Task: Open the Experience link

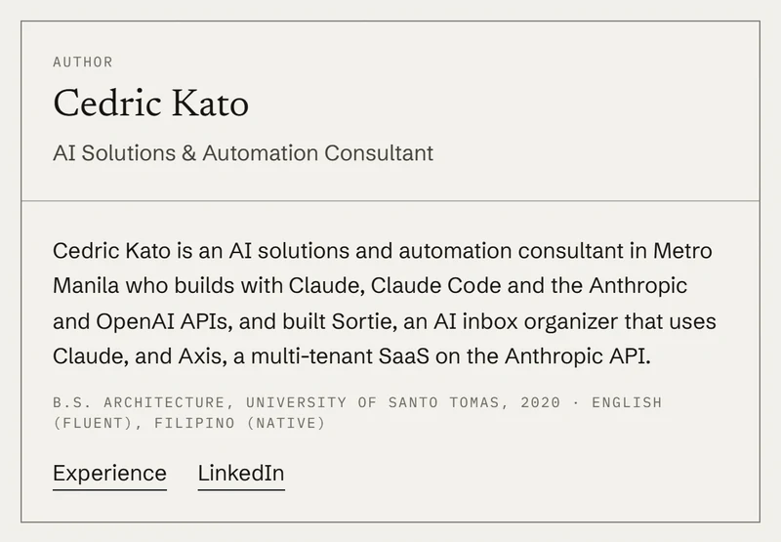Action: pos(109,474)
